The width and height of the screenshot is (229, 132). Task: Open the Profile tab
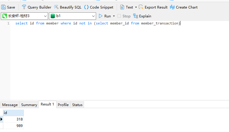pos(63,105)
